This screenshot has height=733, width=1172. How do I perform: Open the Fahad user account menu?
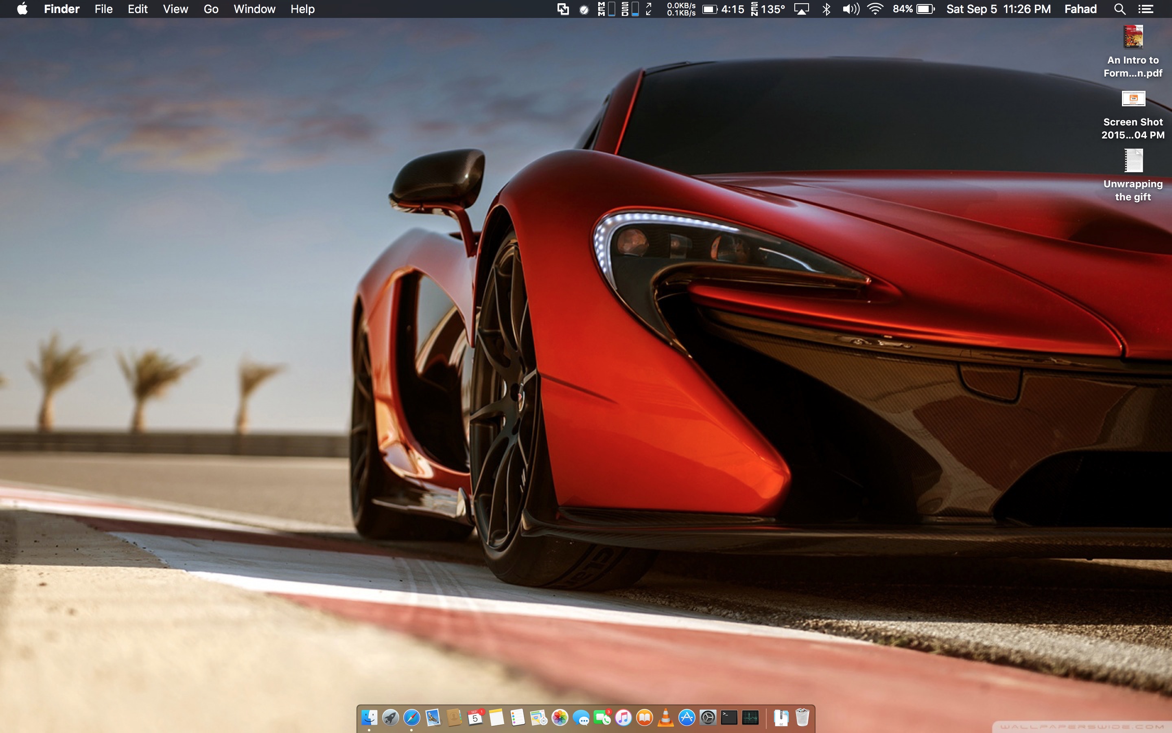1080,9
